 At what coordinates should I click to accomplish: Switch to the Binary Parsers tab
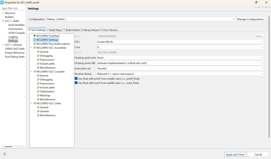pyautogui.click(x=90, y=30)
